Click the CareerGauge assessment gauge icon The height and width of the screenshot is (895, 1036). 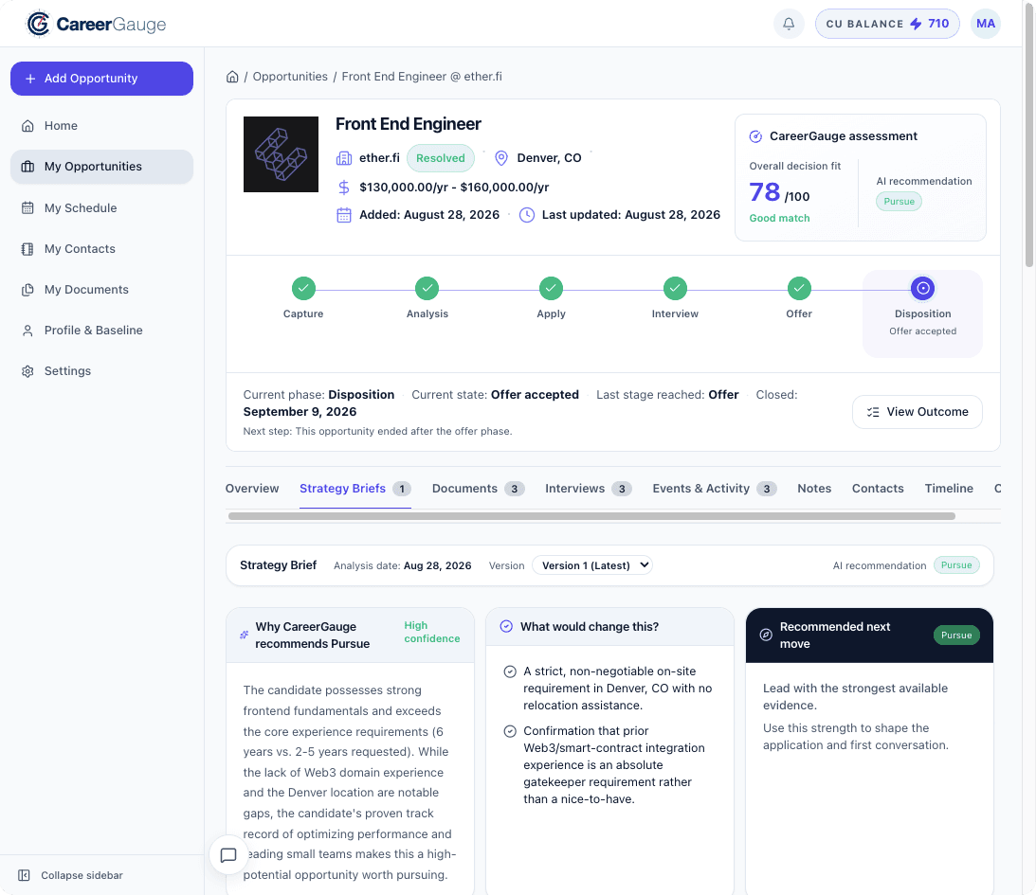[755, 136]
